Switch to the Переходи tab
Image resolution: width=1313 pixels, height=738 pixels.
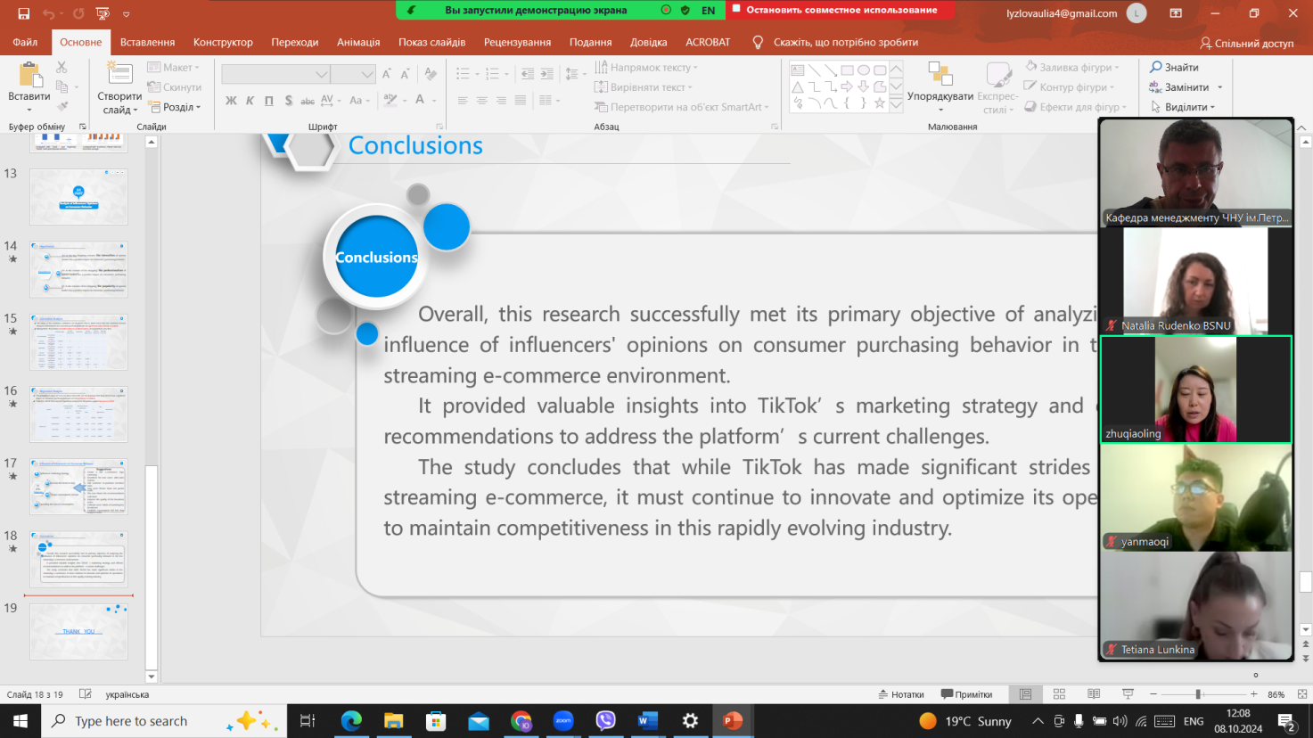point(294,42)
